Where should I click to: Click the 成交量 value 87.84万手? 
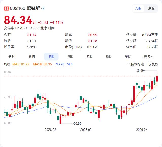click(150, 35)
